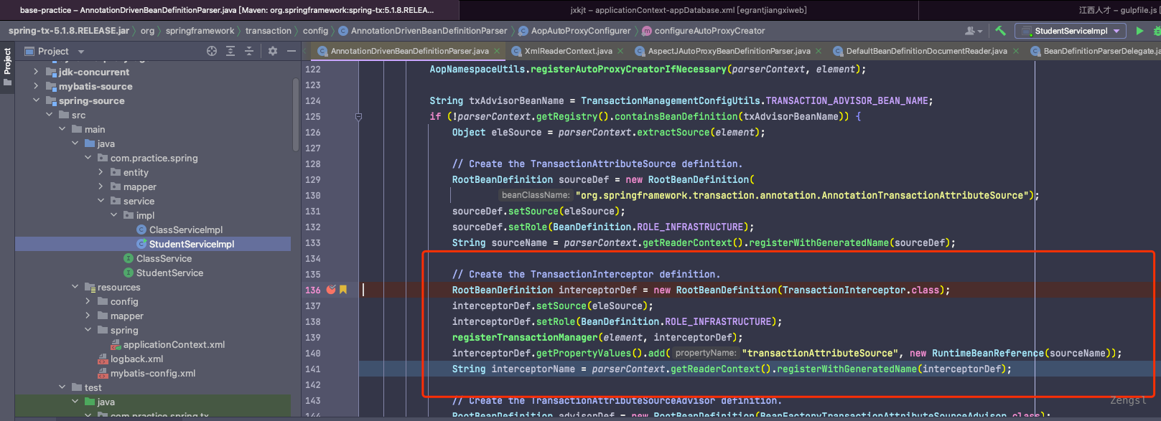Click the Project tree vertical scrollbar
The width and height of the screenshot is (1161, 421).
[295, 115]
